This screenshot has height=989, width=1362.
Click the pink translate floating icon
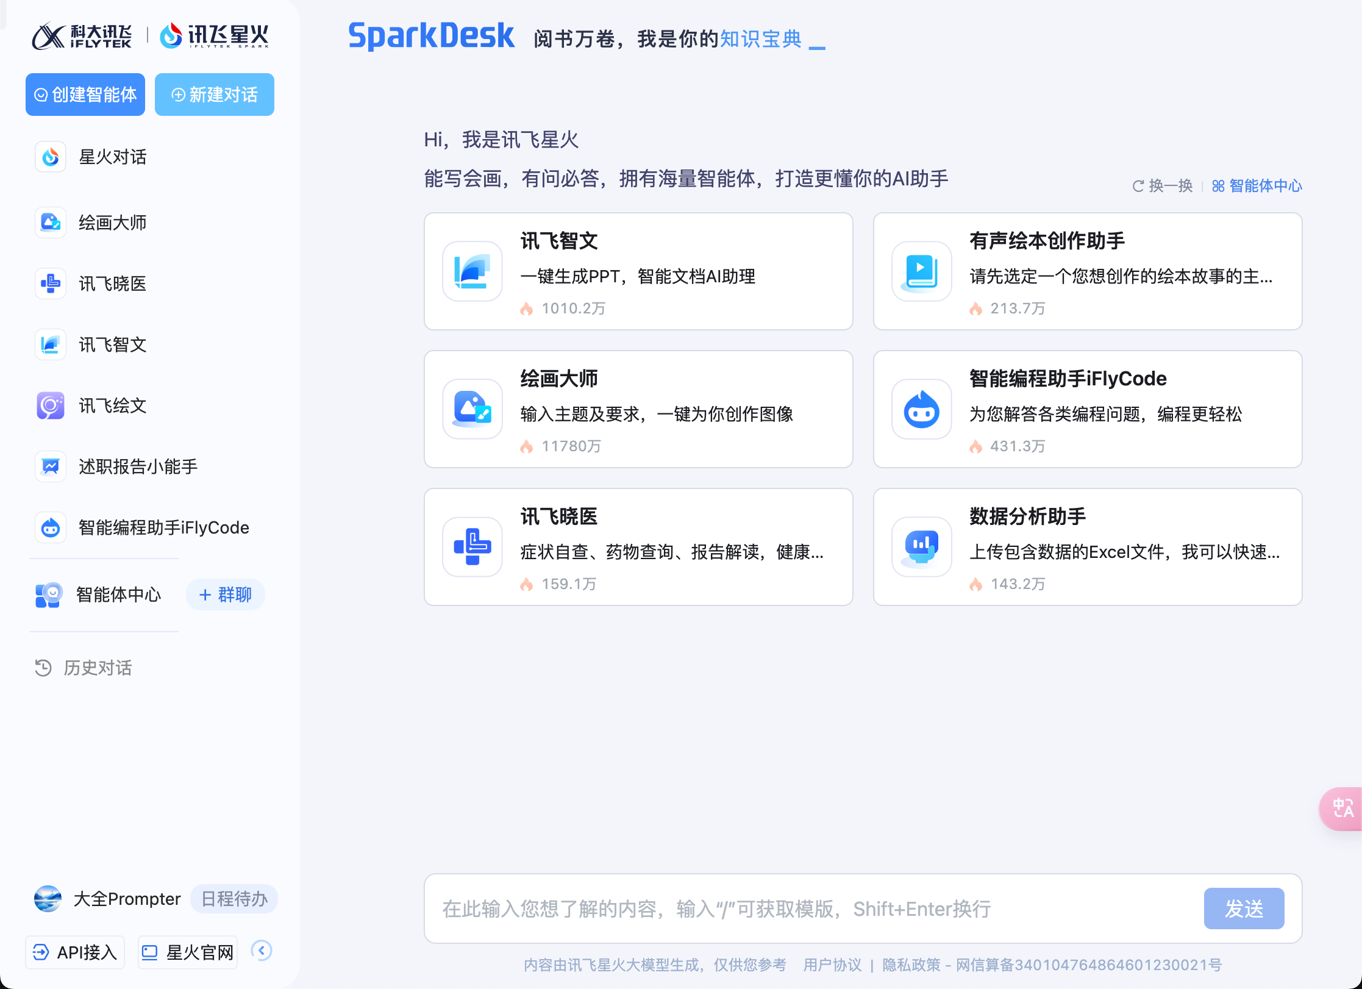pyautogui.click(x=1343, y=809)
